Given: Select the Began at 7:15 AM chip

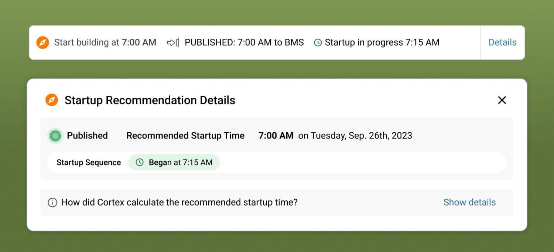Looking at the screenshot, I should [174, 162].
